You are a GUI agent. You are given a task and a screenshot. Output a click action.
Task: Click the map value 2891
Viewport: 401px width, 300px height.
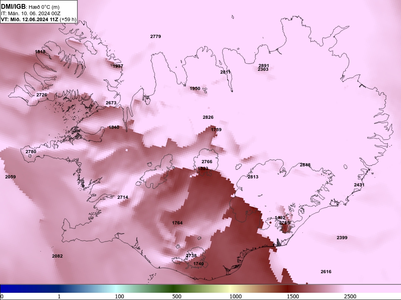pos(264,66)
